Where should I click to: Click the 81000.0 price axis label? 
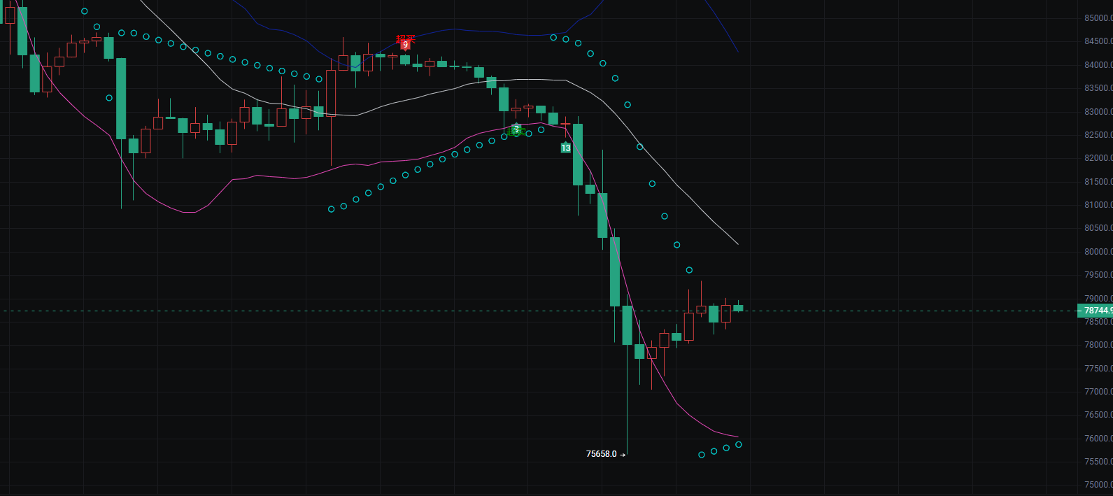pyautogui.click(x=1098, y=205)
